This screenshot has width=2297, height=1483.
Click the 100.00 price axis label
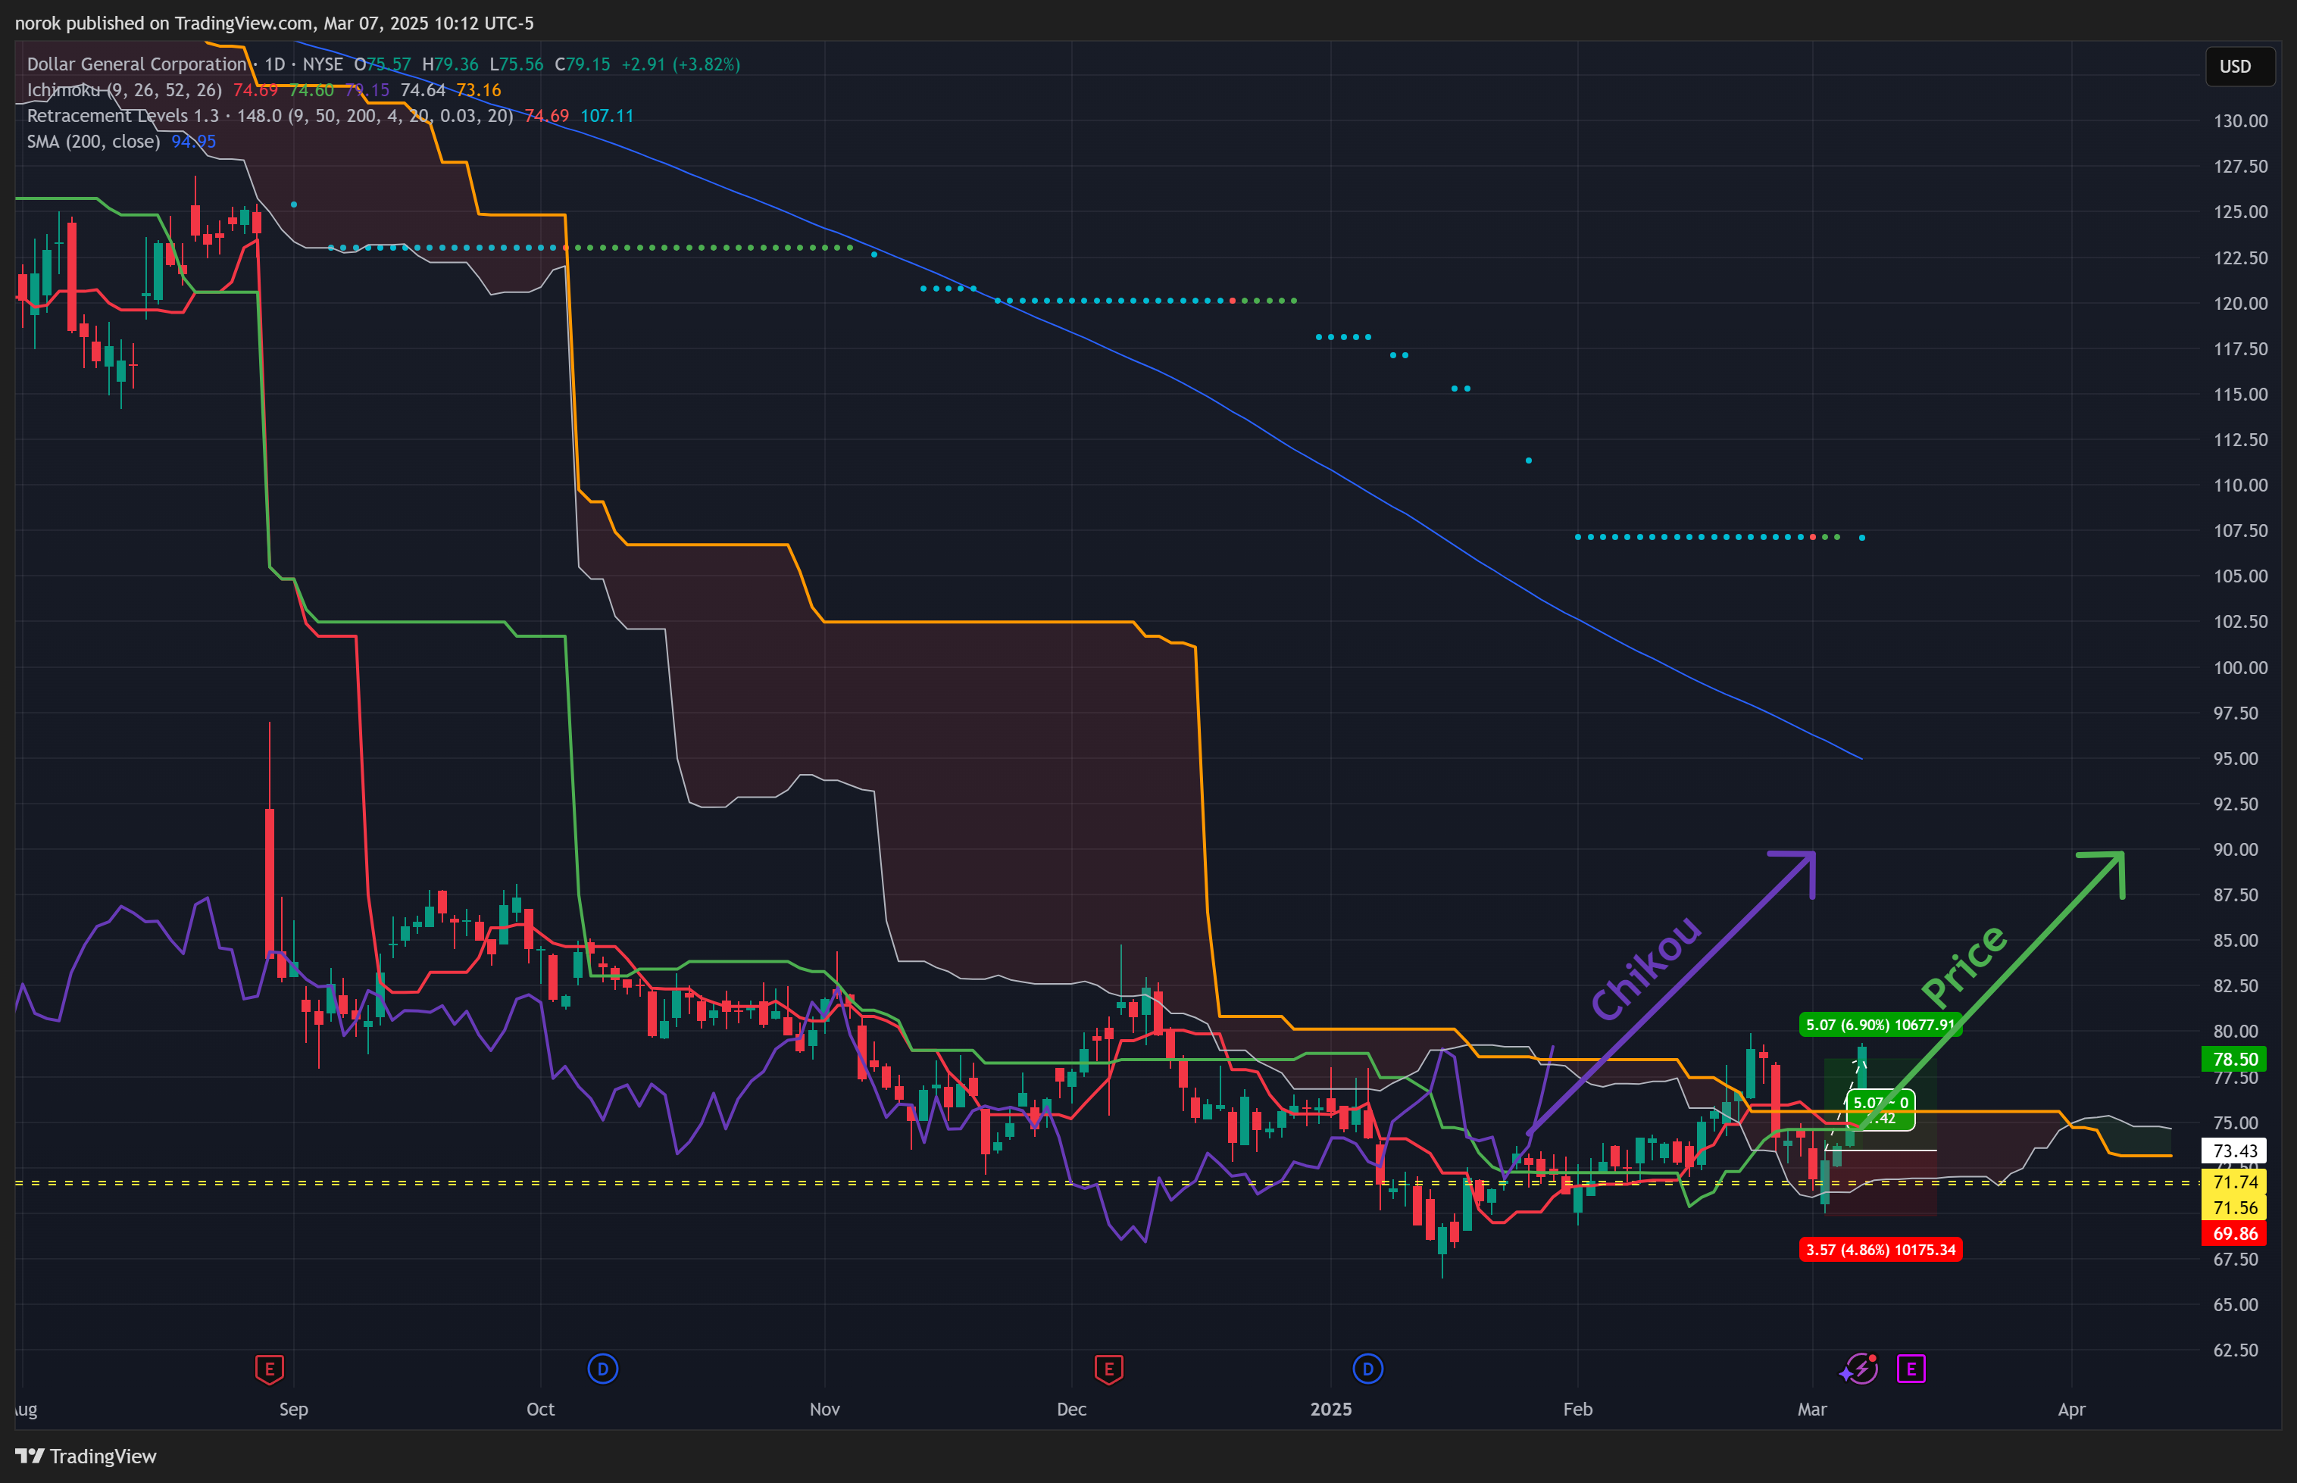coord(2240,667)
